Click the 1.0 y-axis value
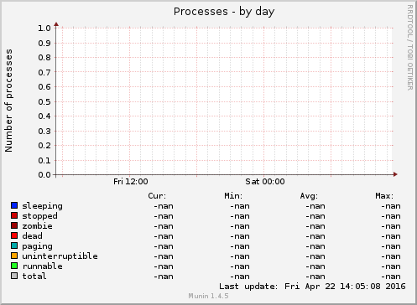Image resolution: width=417 pixels, height=305 pixels. 44,28
